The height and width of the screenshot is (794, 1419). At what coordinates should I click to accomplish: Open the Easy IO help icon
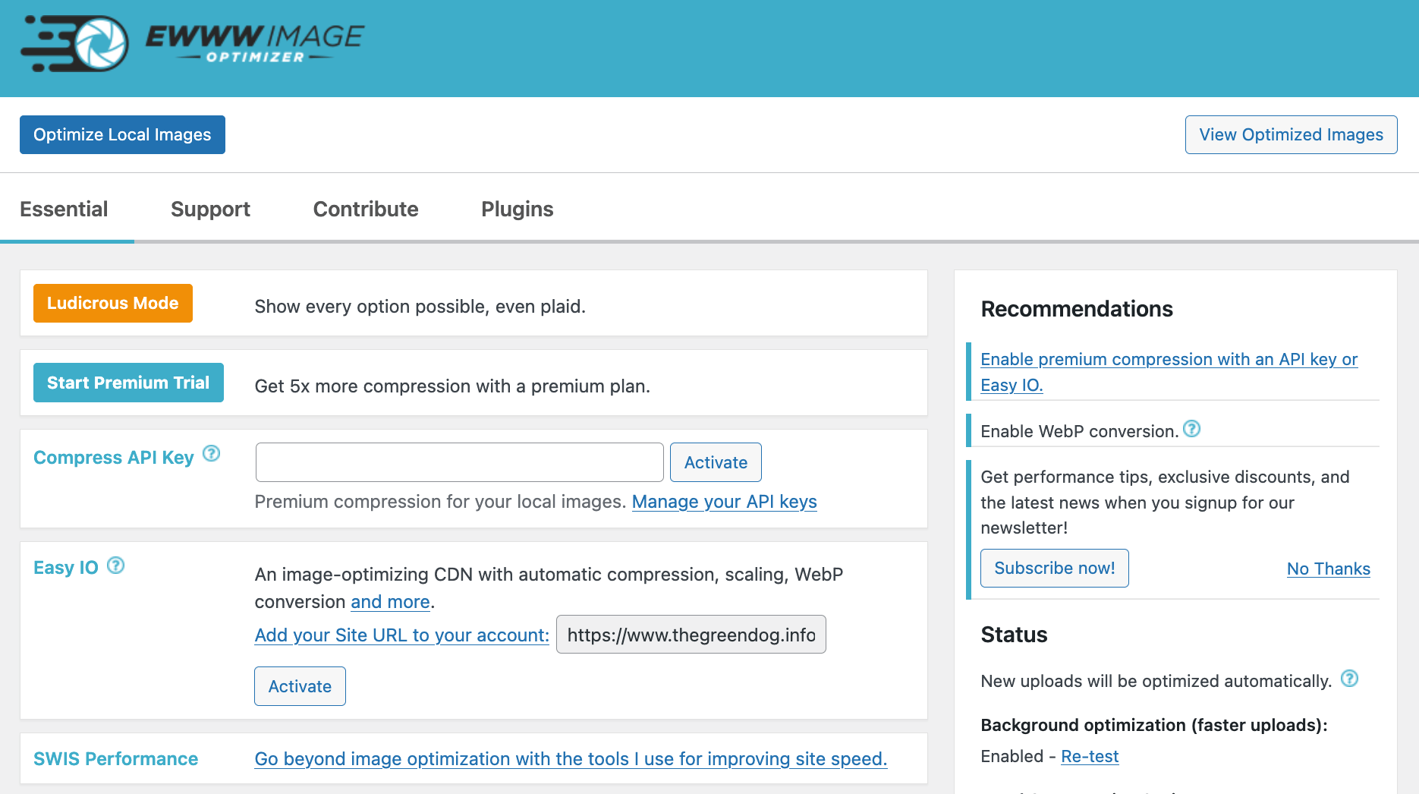click(115, 566)
